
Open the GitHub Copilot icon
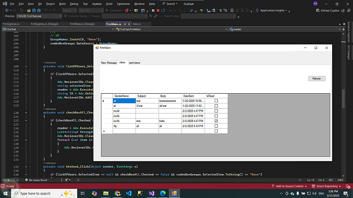(x=318, y=11)
